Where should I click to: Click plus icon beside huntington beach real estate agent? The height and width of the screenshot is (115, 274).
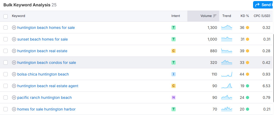coord(14,86)
